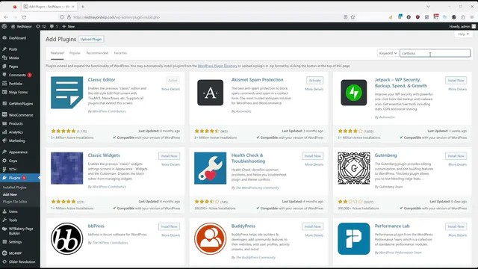This screenshot has height=269, width=478.
Task: Install the Gutenberg plugin now
Action: [x=456, y=156]
